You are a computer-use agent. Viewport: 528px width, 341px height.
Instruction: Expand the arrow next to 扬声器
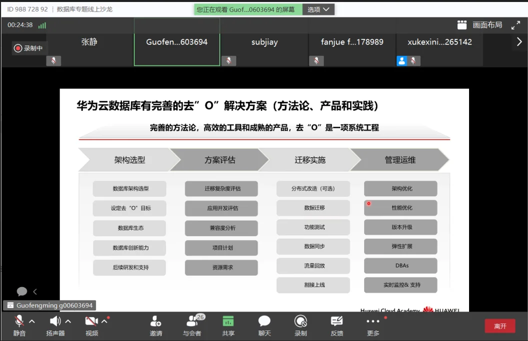tap(68, 321)
